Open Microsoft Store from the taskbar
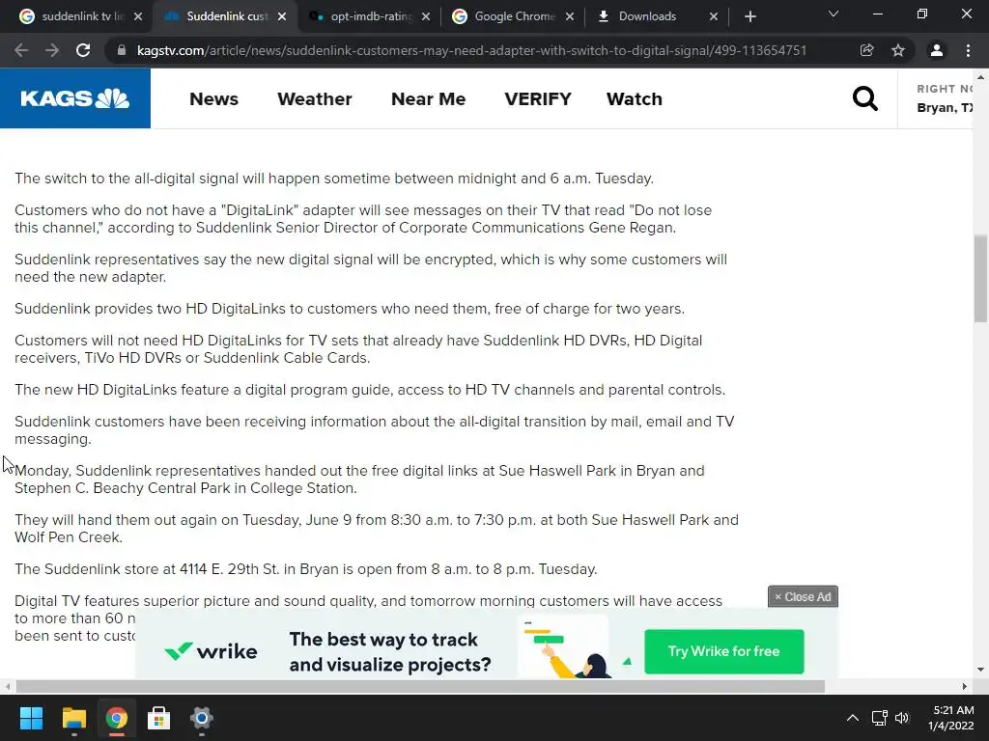The width and height of the screenshot is (989, 741). 159,718
